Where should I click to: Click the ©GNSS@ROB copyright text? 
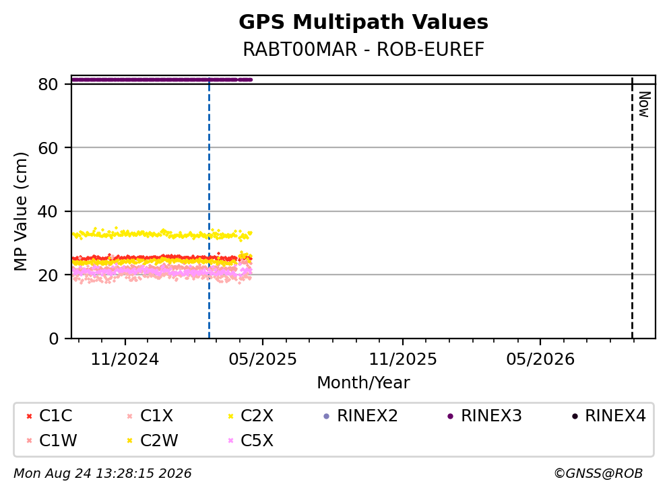point(598,473)
